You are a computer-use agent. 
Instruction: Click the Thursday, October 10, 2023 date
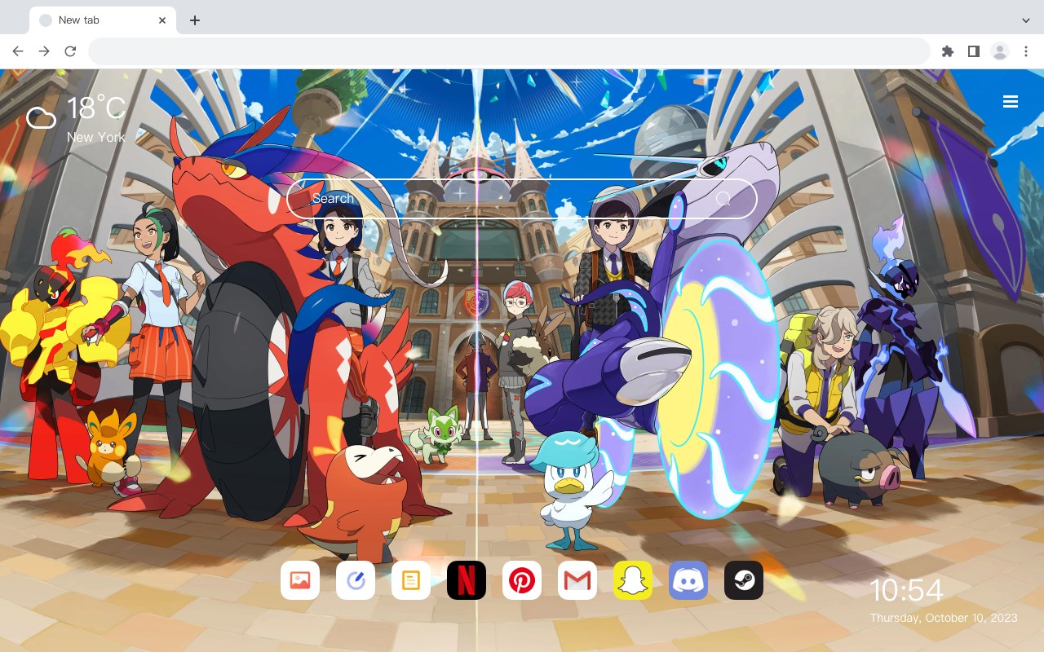coord(944,618)
